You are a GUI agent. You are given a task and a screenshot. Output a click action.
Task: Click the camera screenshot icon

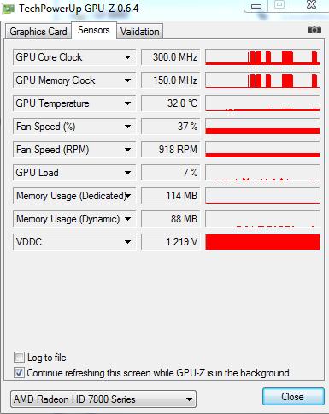click(x=314, y=29)
